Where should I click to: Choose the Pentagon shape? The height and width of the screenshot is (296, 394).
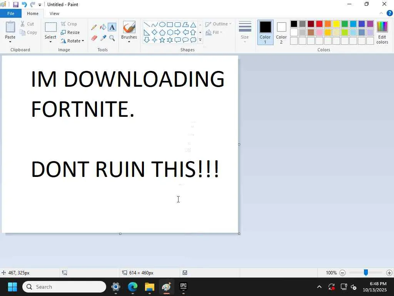click(162, 32)
